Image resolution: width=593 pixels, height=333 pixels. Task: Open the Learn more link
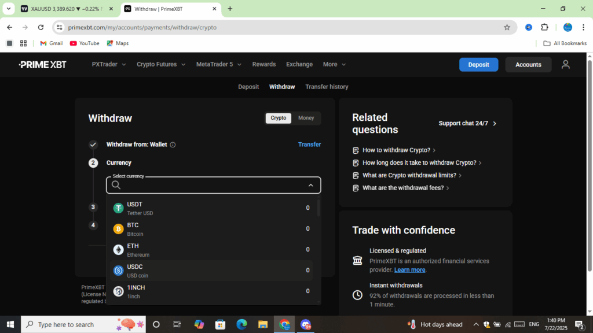tap(409, 270)
